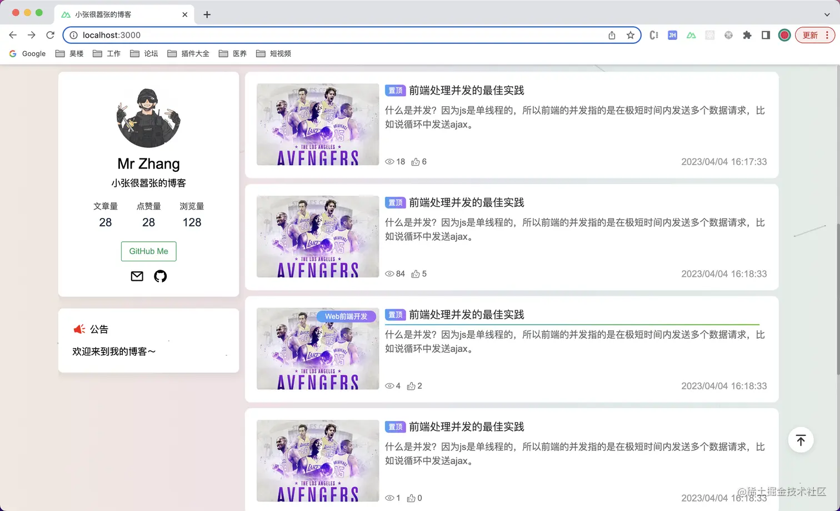
Task: Click the 小张很嚣张的博客 subtitle under Mr Zhang
Action: [x=148, y=183]
